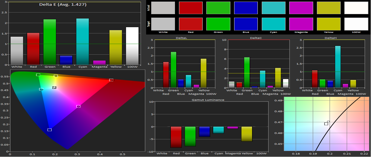Select the tall Cyan bar in DeltaH chart
Viewport: 371px width, 157px height.
[338, 67]
